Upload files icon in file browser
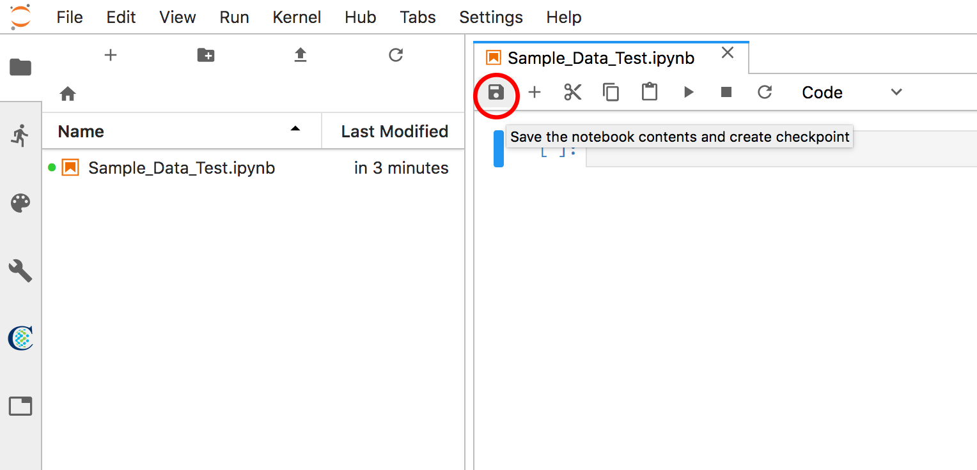 [x=301, y=55]
